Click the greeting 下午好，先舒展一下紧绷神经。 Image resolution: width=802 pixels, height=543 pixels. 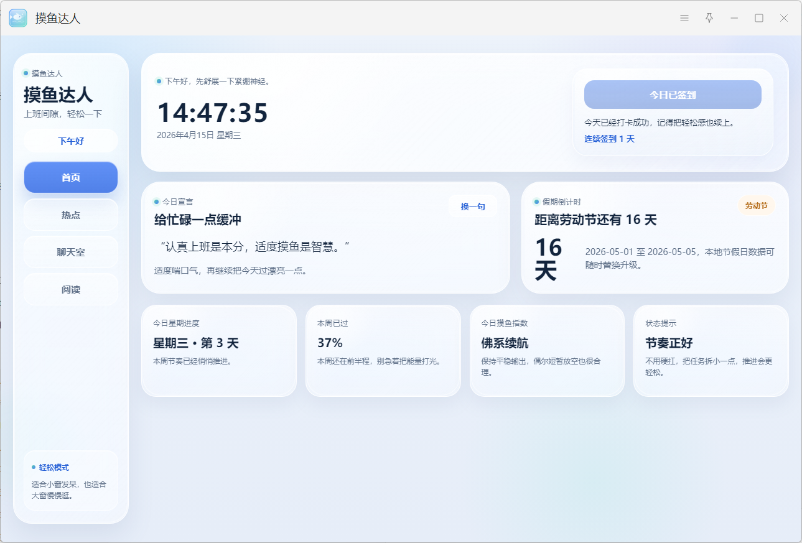coord(217,81)
